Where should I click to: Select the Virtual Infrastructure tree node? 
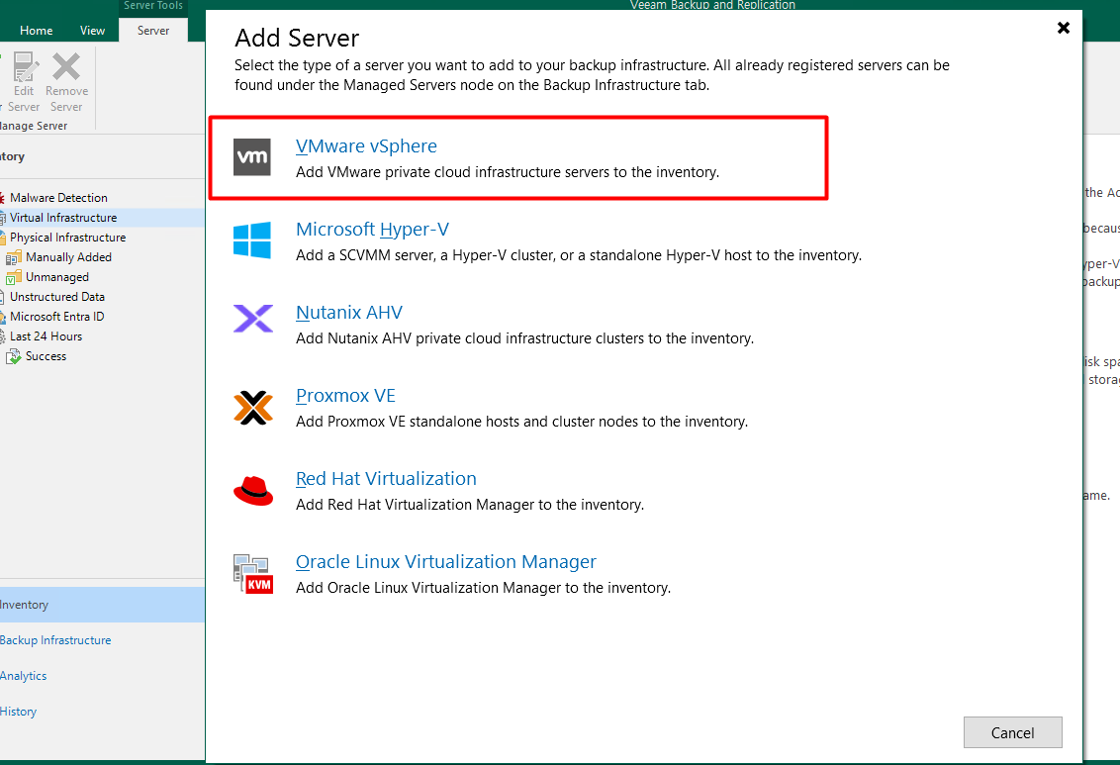tap(63, 218)
